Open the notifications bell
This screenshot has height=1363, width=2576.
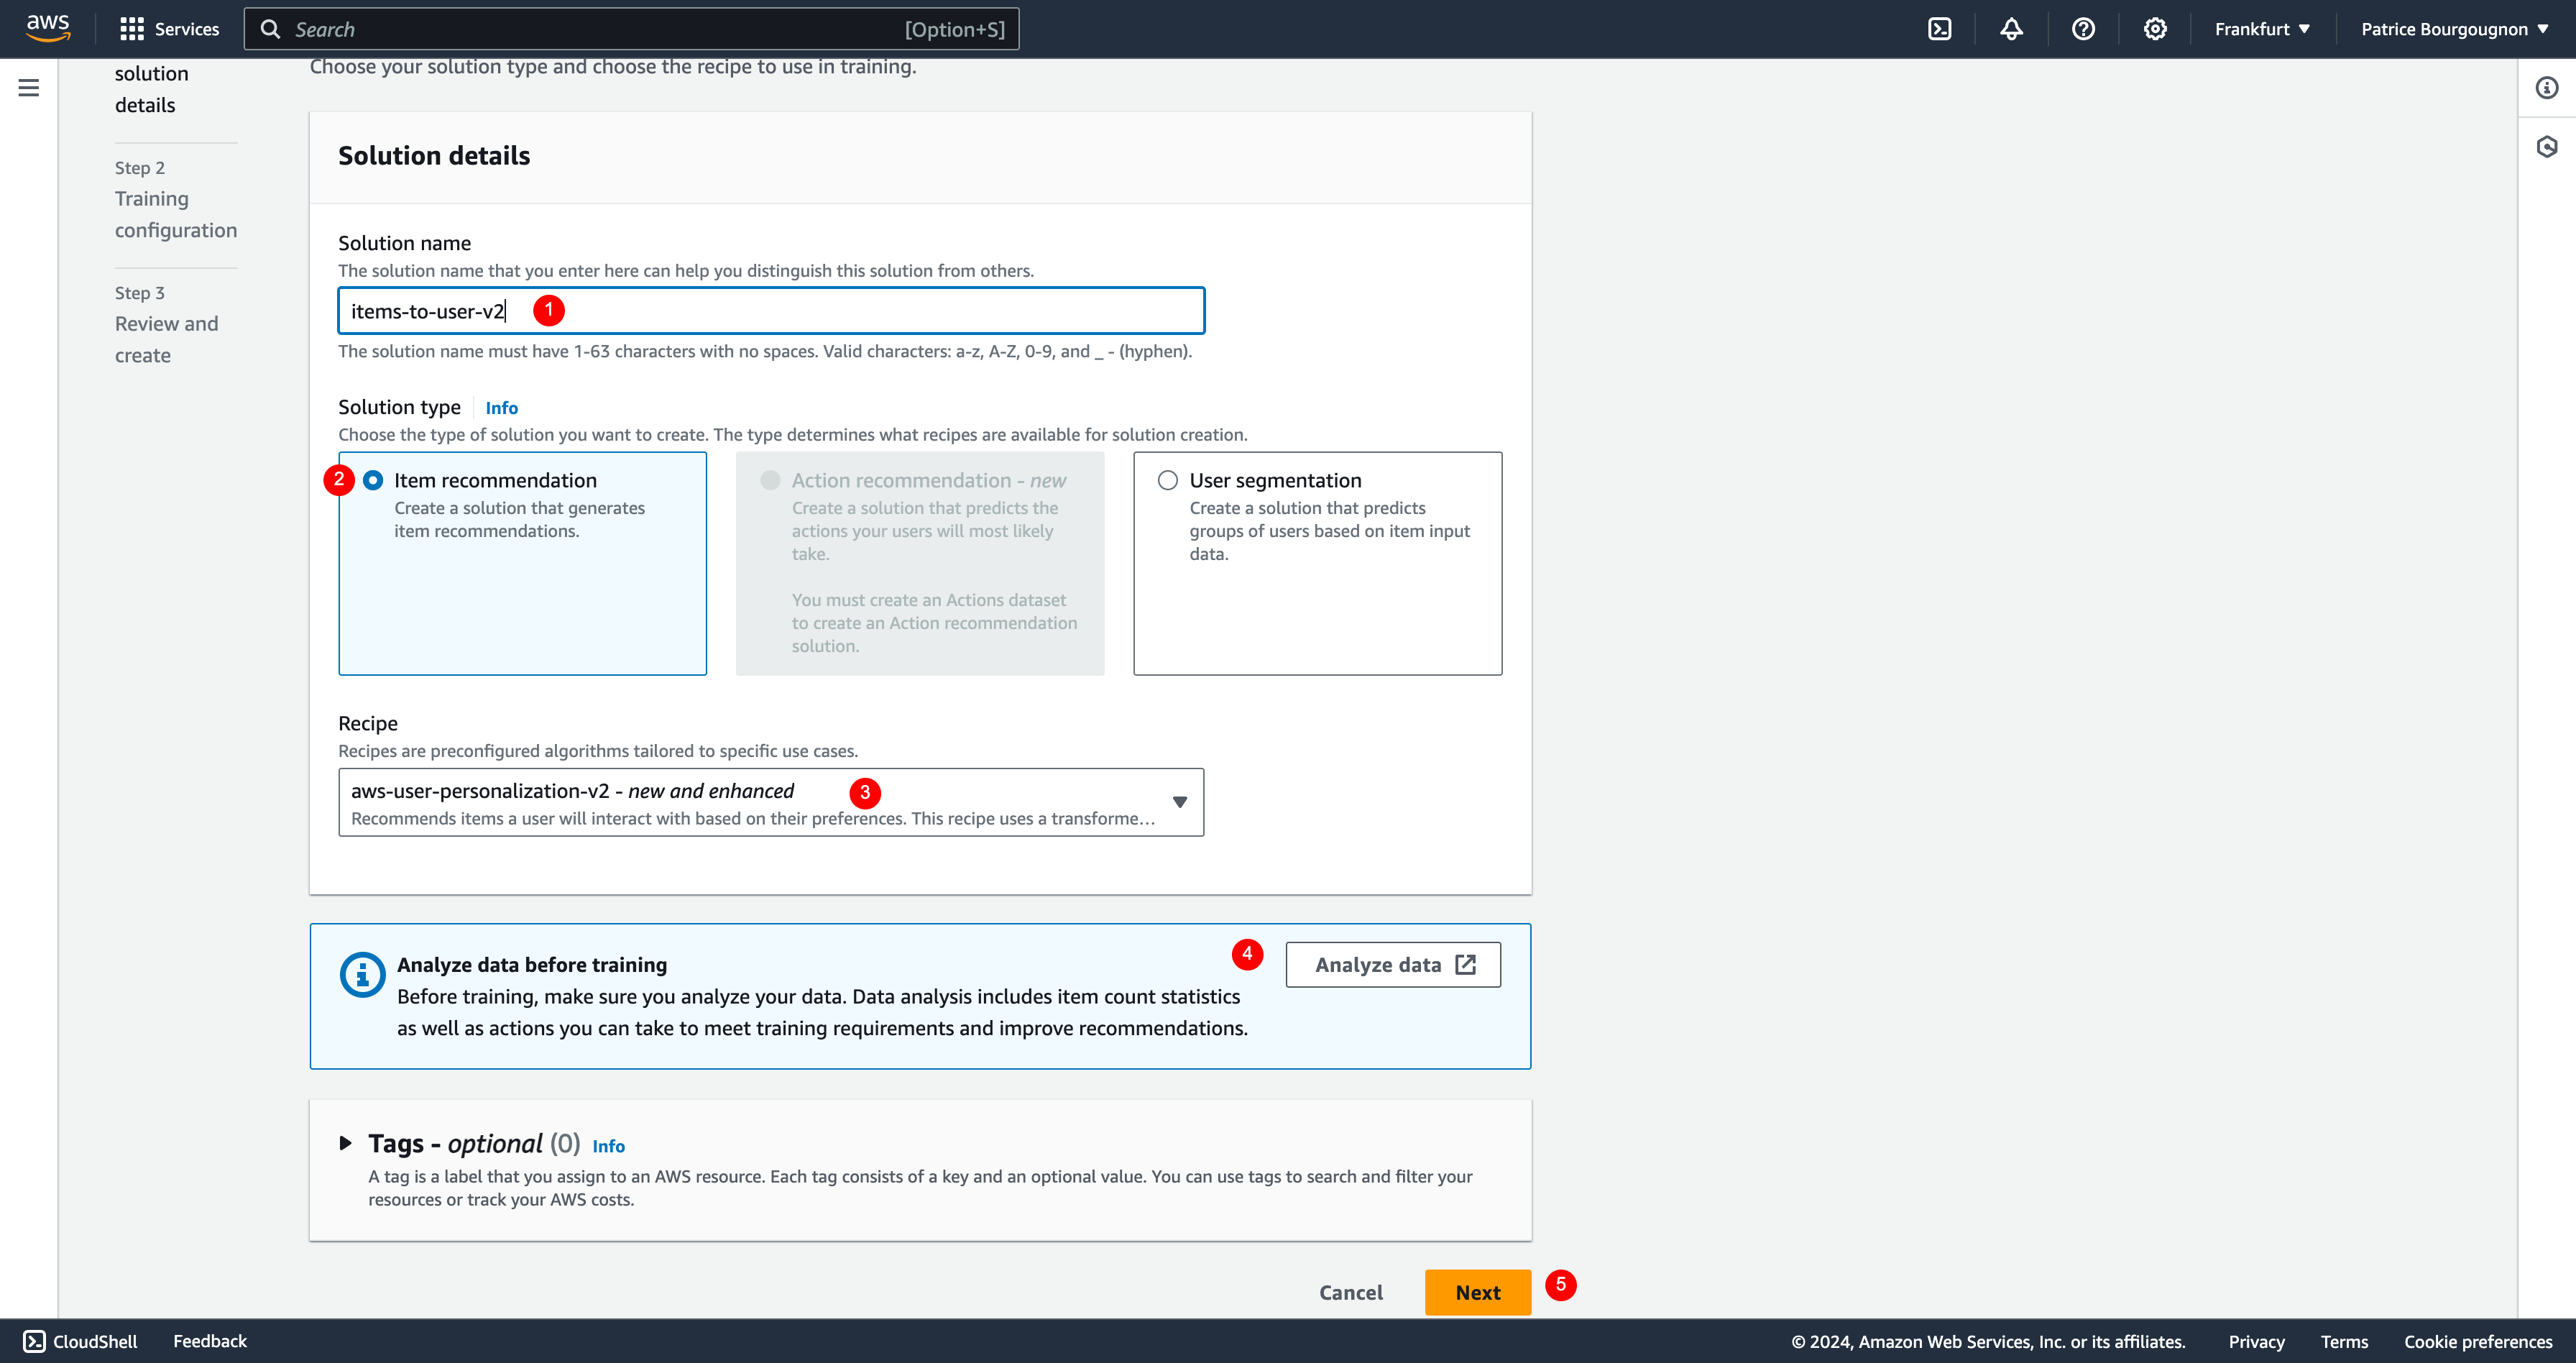click(2011, 29)
